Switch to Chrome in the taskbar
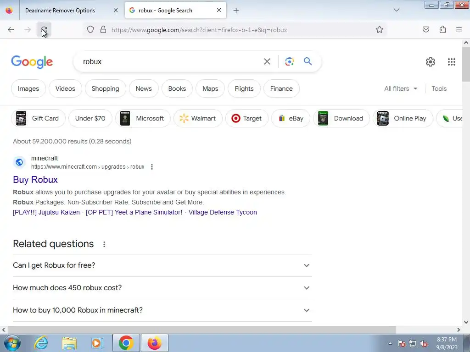Screen dimensions: 470x352 [126, 343]
